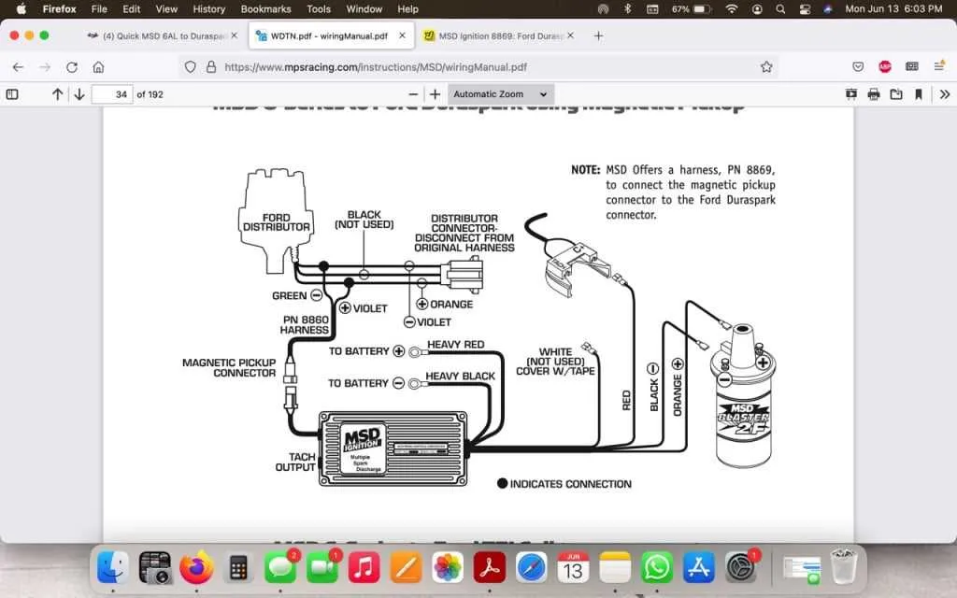Open the History menu
The width and height of the screenshot is (957, 598).
tap(208, 9)
